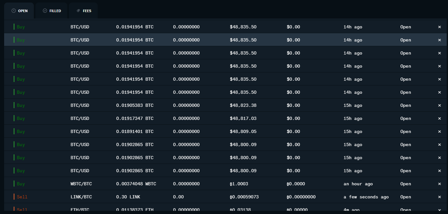Select the price $48,817.03
Viewport: 448px width, 214px height.
243,118
